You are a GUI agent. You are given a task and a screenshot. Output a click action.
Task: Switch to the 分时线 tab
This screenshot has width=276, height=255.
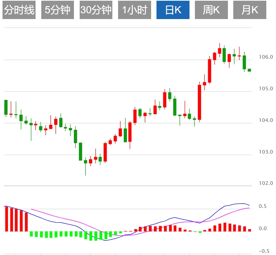[x=19, y=10]
